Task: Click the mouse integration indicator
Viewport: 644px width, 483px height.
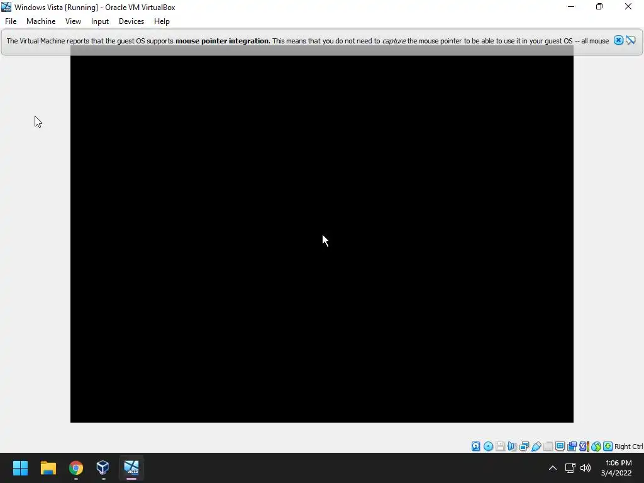Action: pyautogui.click(x=596, y=447)
